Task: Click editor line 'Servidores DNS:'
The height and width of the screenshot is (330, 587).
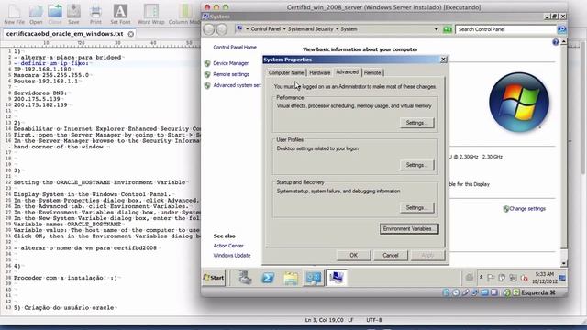Action: coord(40,93)
